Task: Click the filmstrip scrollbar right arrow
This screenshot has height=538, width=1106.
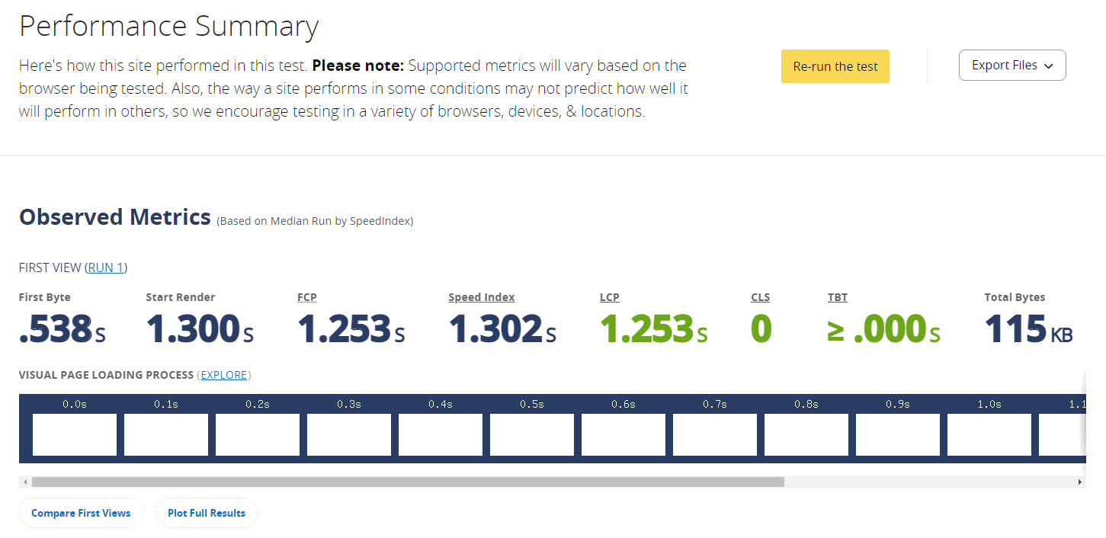Action: 1079,482
